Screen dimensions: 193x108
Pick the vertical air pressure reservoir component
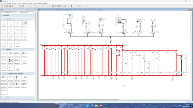pos(11,30)
